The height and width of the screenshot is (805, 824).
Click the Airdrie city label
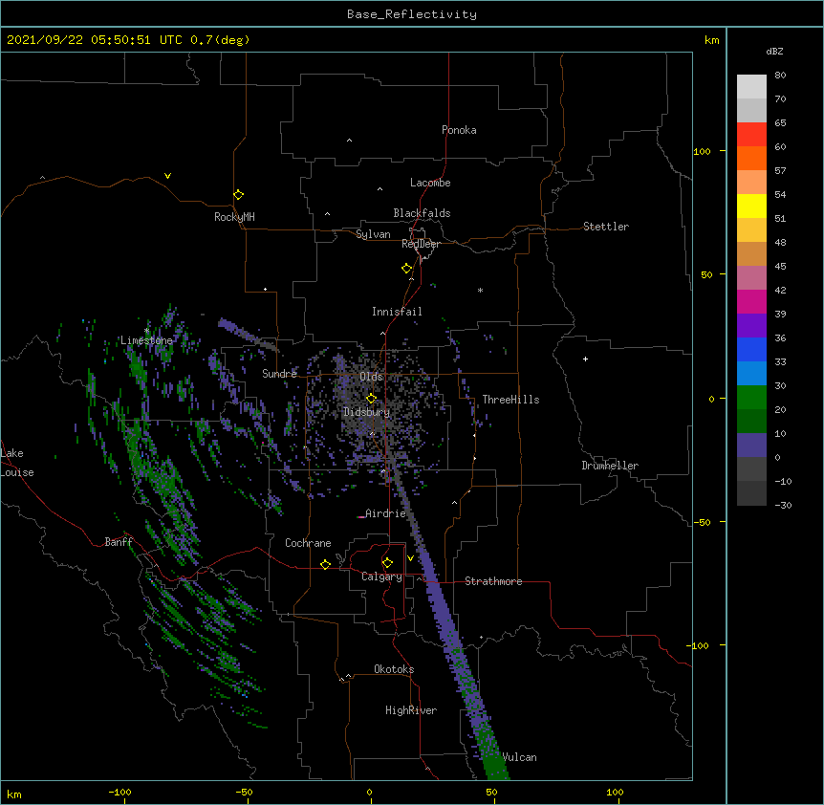pos(385,513)
